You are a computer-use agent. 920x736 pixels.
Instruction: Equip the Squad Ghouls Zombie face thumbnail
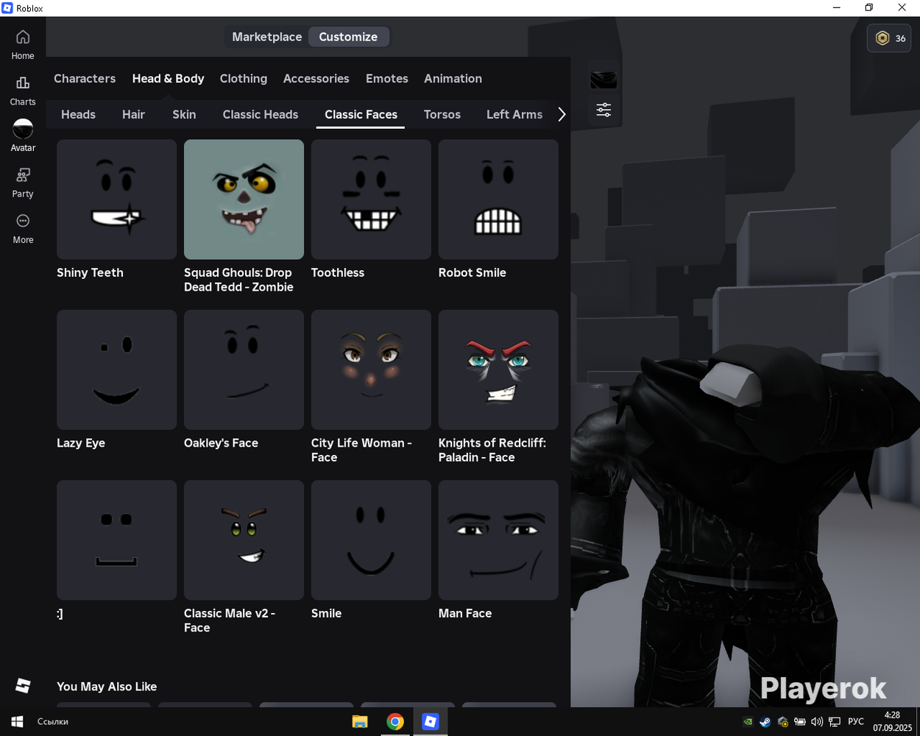click(x=244, y=199)
